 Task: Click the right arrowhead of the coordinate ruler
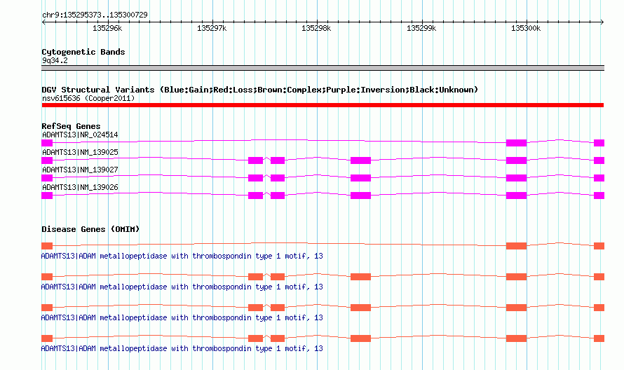pyautogui.click(x=602, y=22)
